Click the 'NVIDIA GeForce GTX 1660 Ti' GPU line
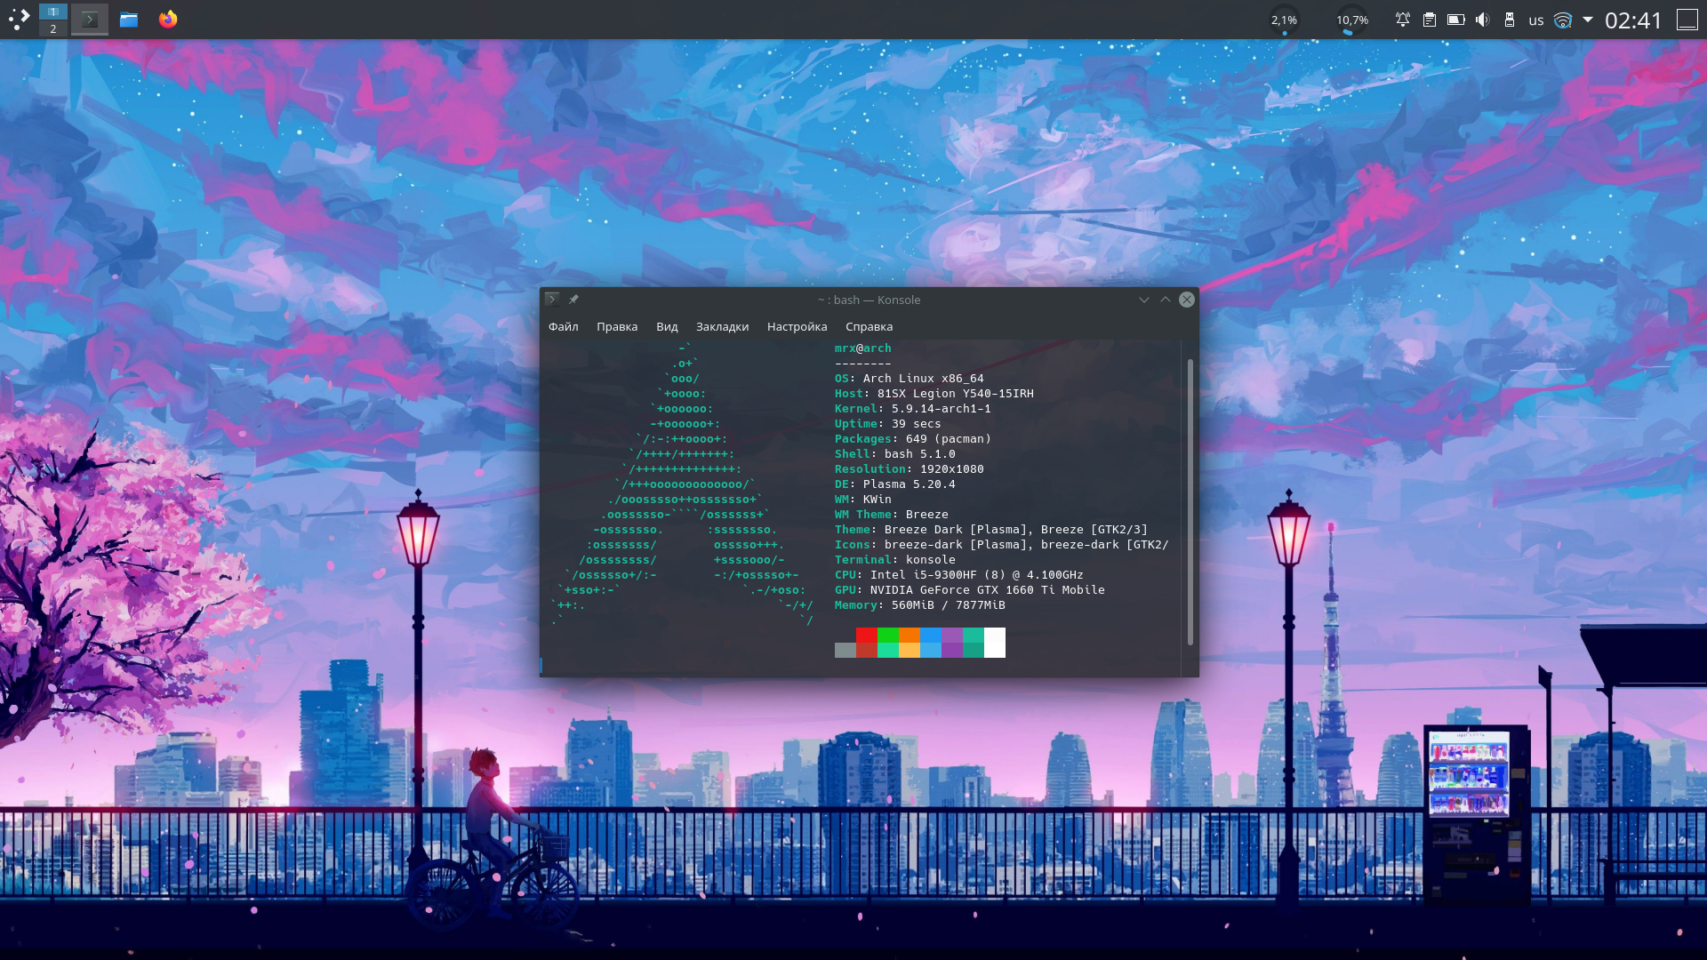 (x=969, y=590)
